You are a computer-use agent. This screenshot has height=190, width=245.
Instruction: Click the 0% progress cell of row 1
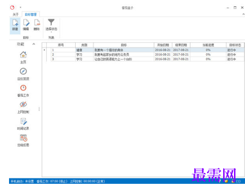(208, 50)
